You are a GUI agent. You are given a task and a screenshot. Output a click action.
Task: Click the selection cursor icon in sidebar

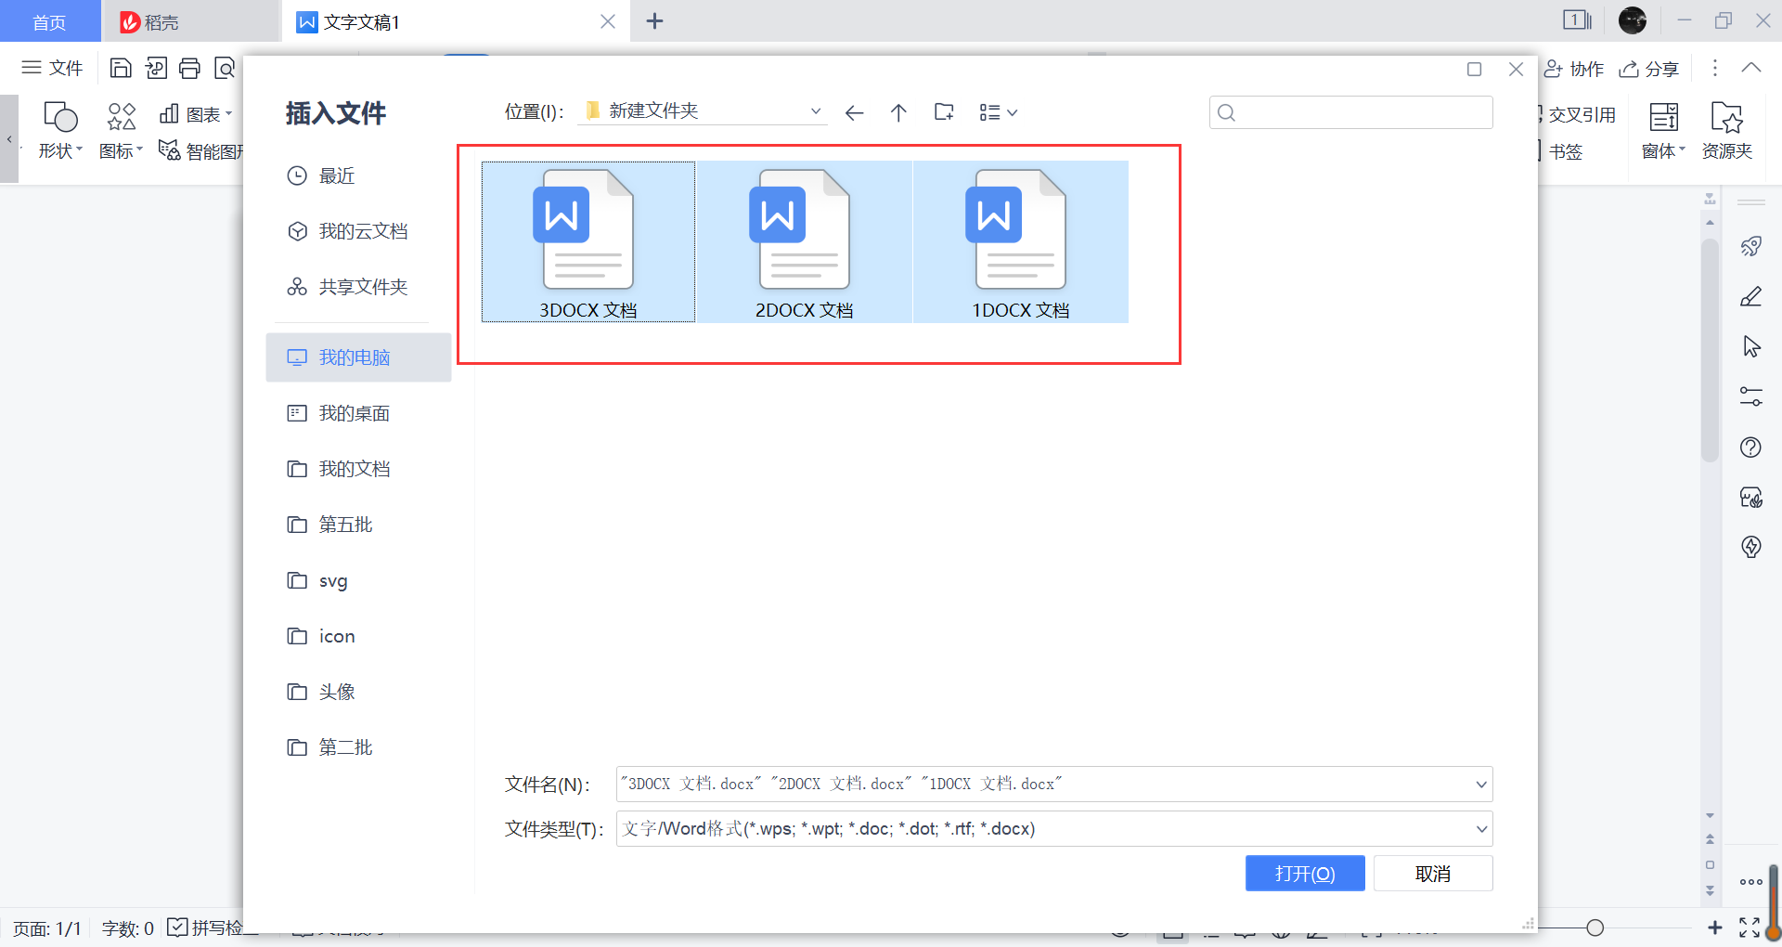pos(1751,346)
